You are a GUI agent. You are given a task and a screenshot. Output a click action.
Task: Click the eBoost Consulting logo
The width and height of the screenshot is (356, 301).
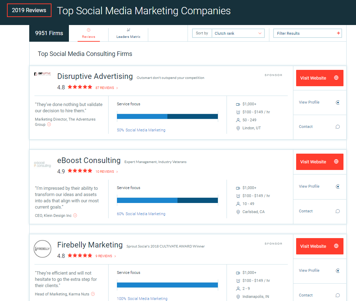pos(42,164)
